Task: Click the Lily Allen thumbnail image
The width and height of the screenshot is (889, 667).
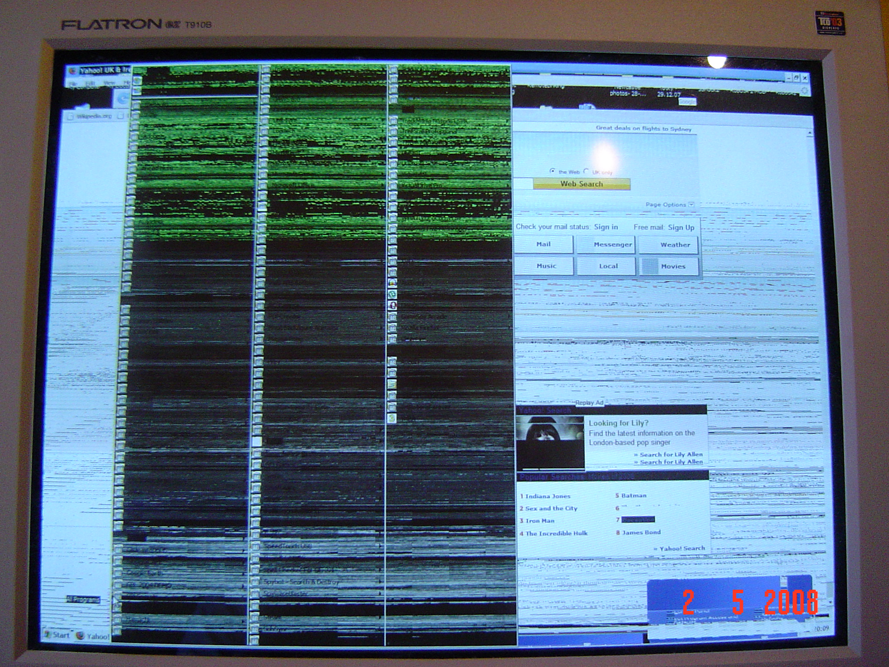Action: click(550, 442)
